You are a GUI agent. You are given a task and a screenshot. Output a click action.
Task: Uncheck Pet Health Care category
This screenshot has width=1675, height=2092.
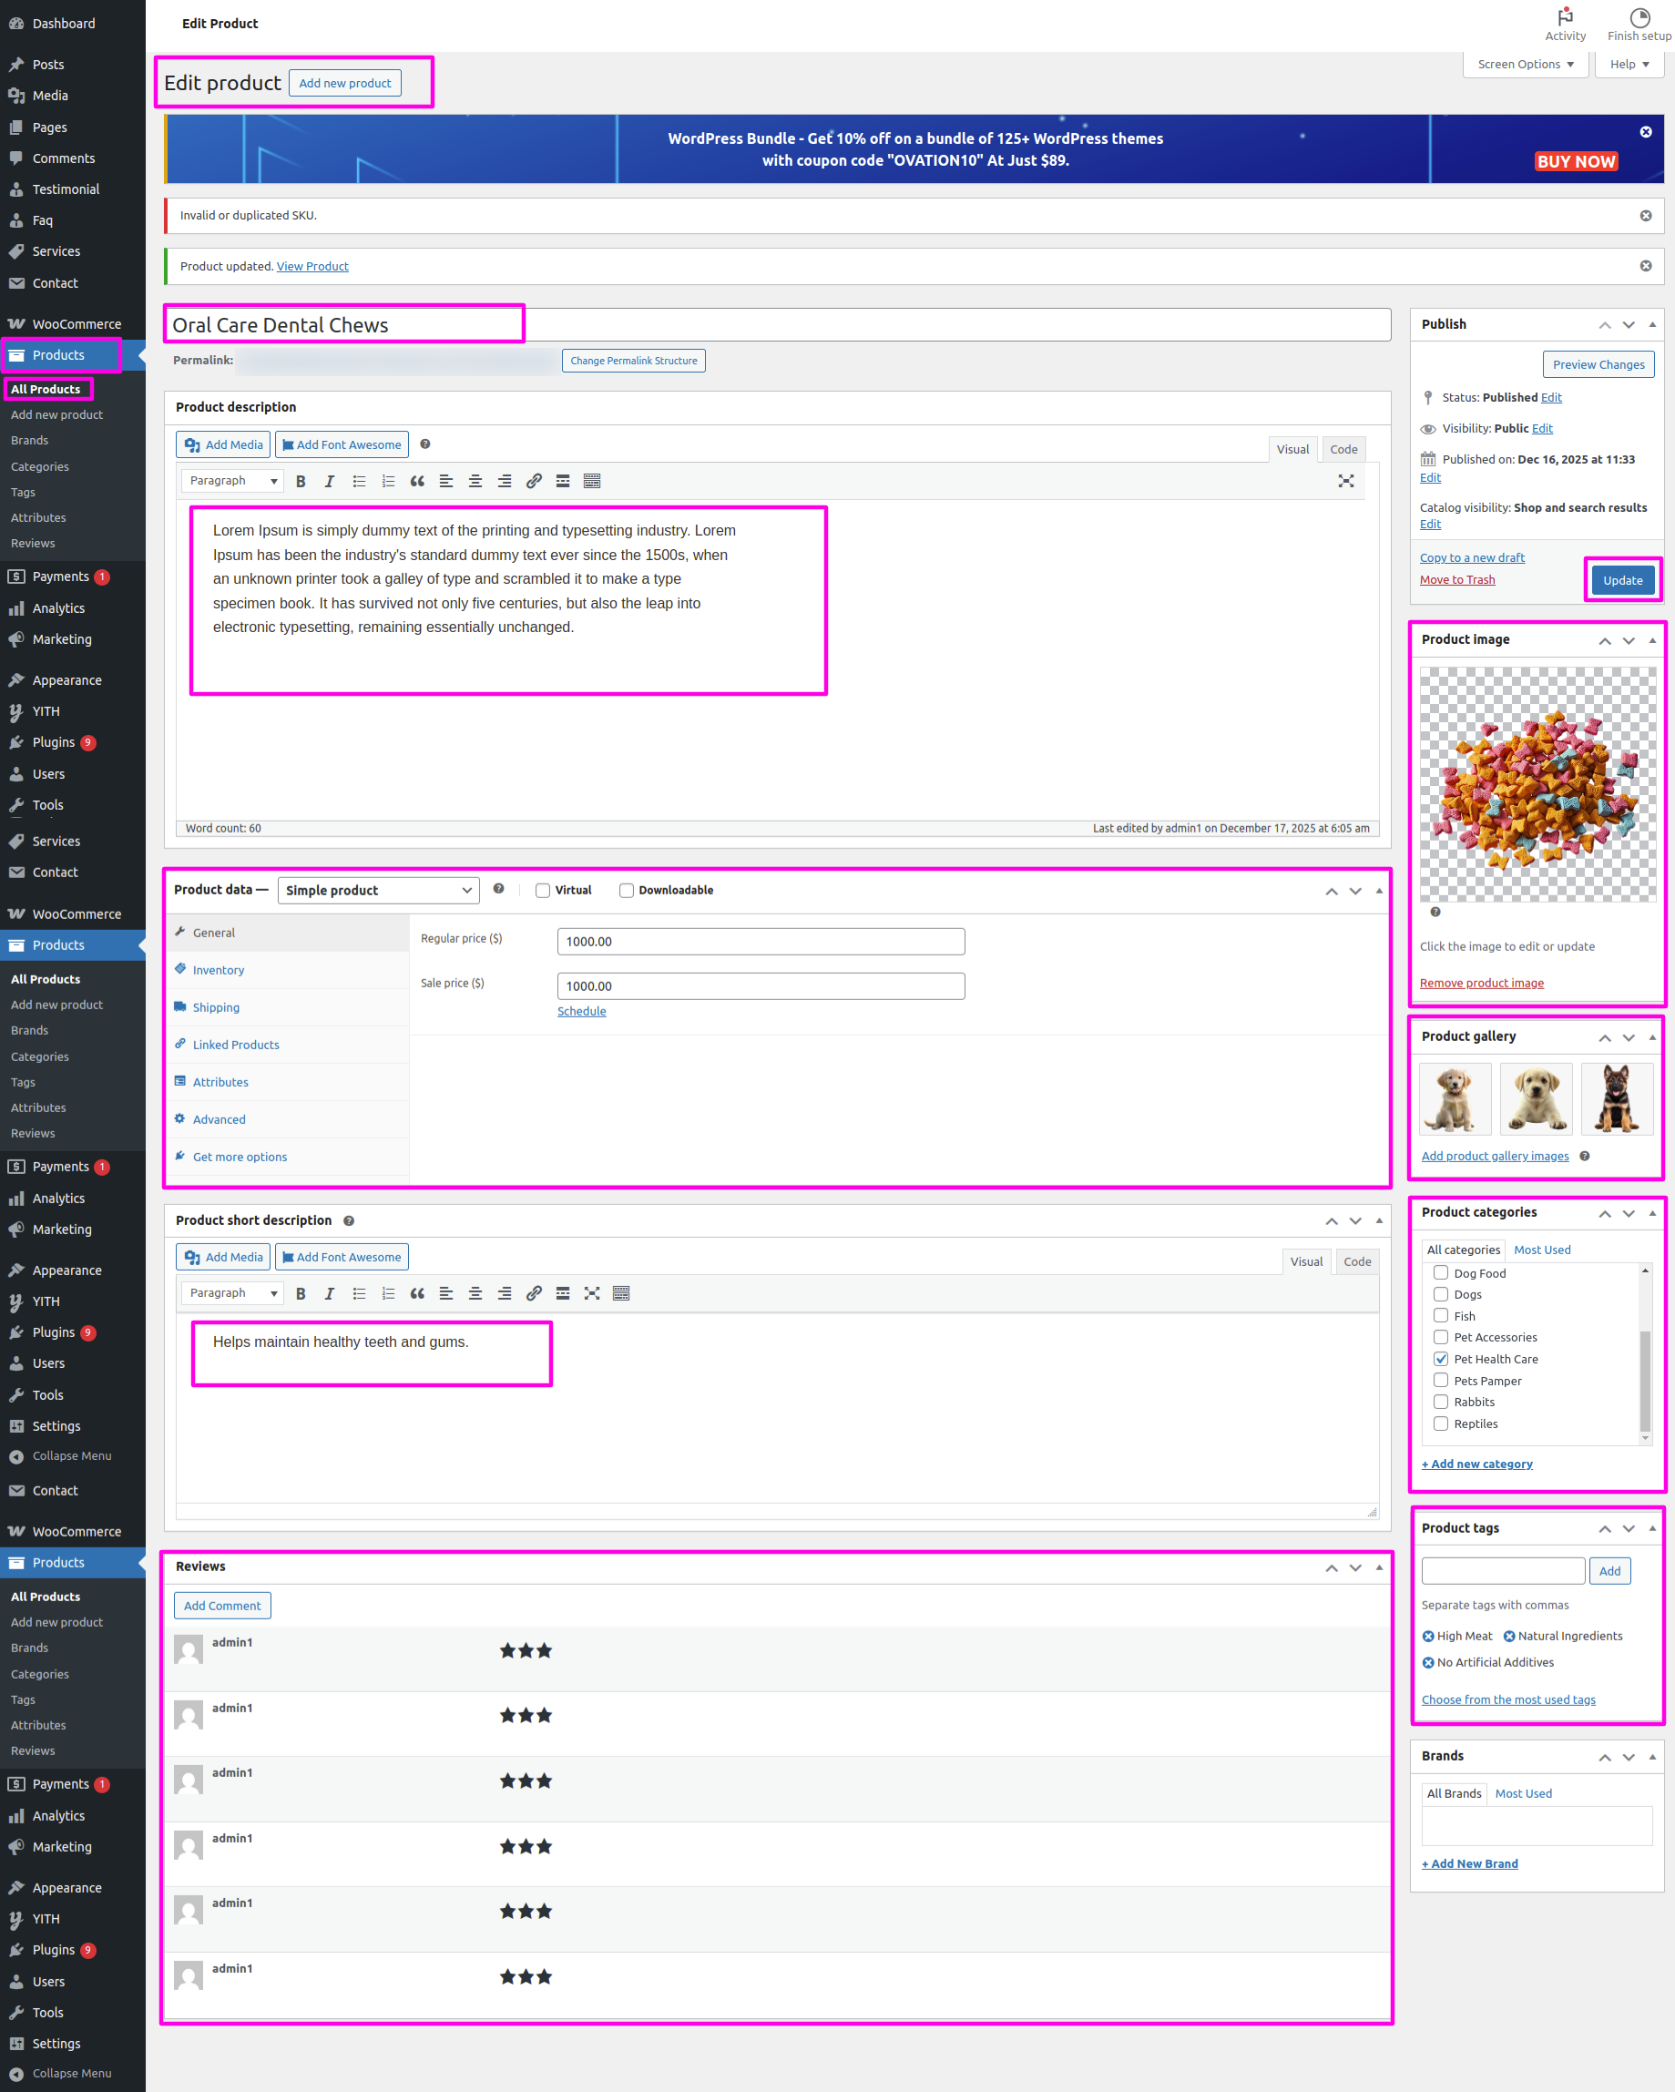pyautogui.click(x=1441, y=1360)
